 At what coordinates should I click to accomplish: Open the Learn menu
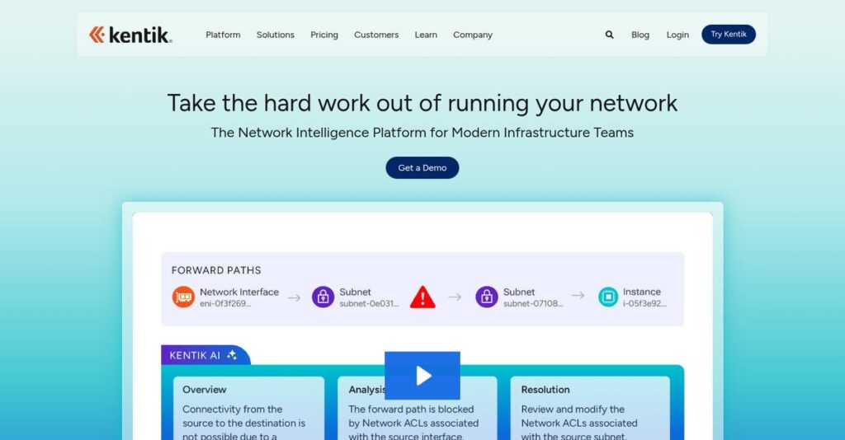[x=426, y=35]
